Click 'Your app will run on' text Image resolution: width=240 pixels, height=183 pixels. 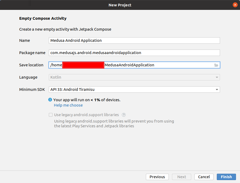(87, 100)
